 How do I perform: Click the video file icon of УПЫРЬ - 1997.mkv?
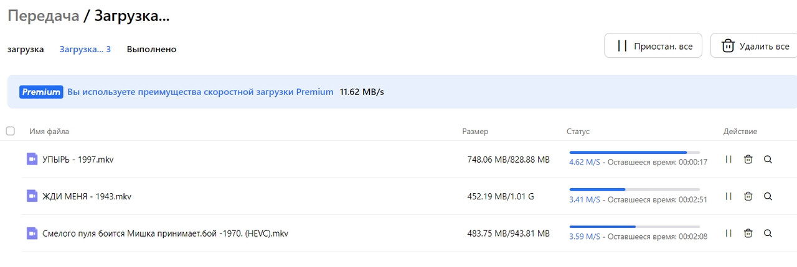[32, 160]
